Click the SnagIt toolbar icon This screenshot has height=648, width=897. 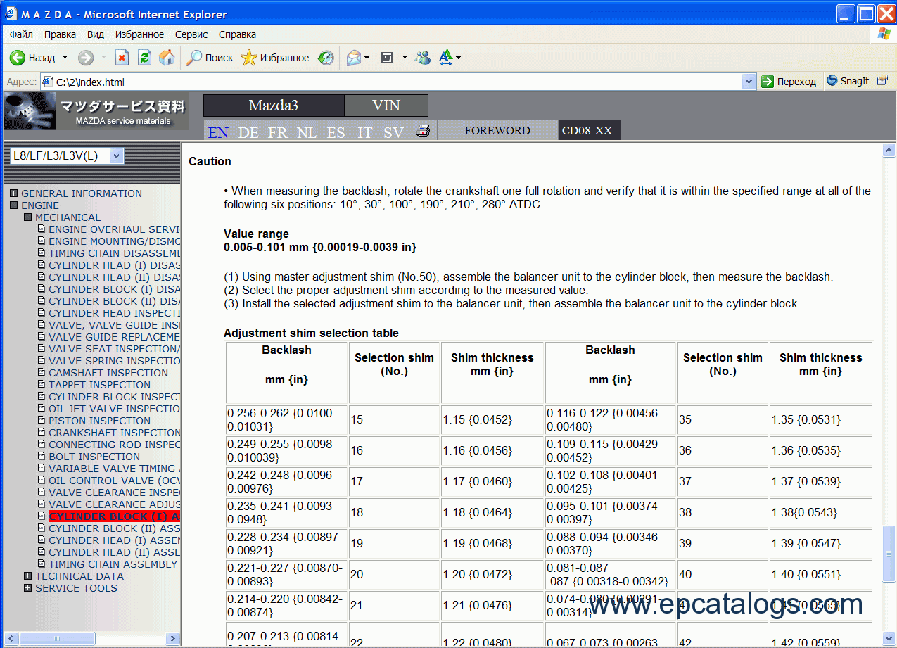848,81
